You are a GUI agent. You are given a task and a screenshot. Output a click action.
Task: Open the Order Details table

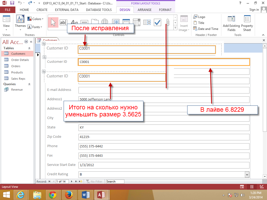[17, 60]
